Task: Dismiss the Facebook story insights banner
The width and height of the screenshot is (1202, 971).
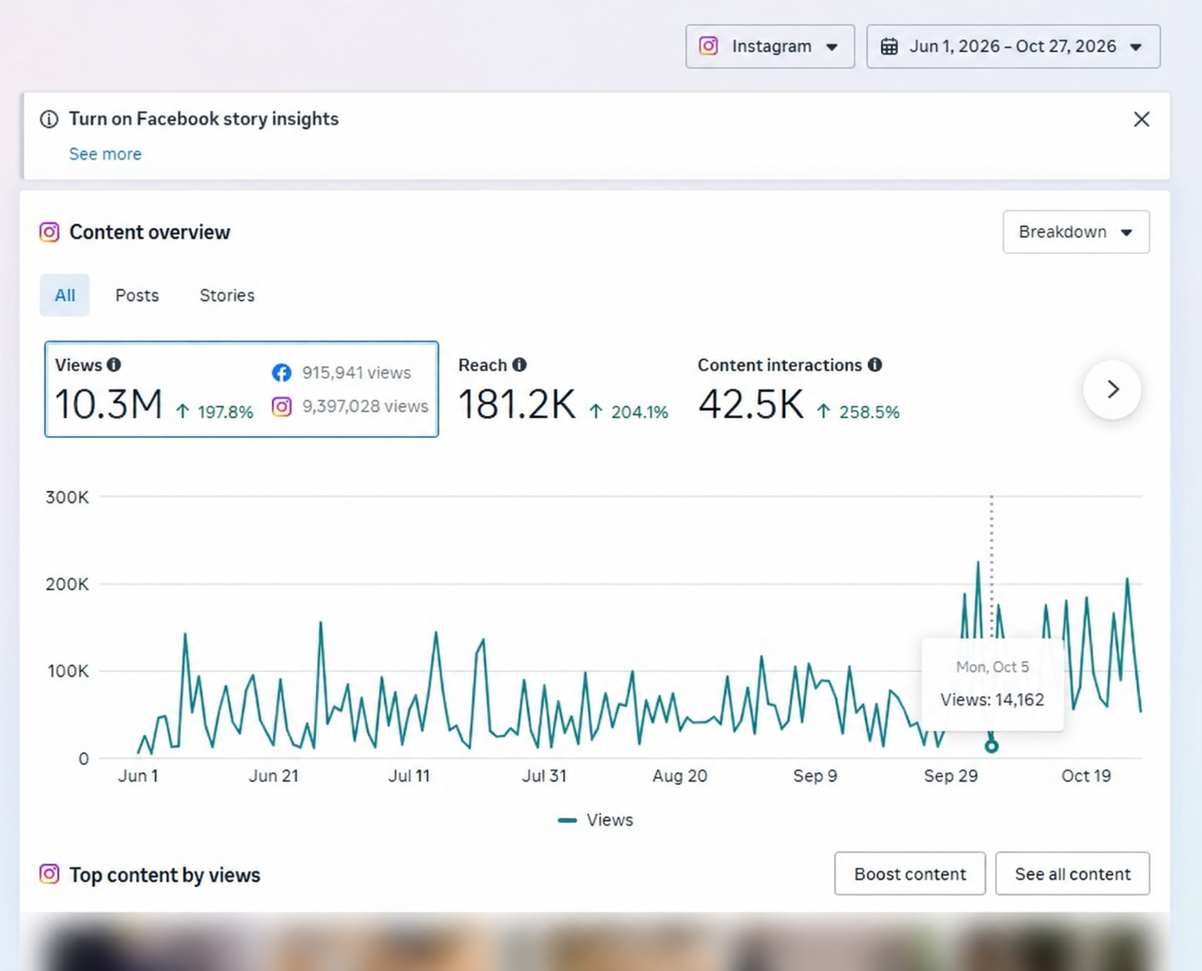Action: coord(1142,120)
